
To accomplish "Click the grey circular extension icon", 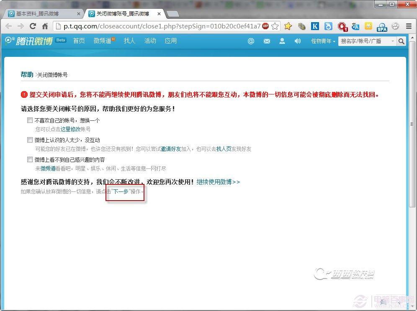I will click(x=395, y=26).
